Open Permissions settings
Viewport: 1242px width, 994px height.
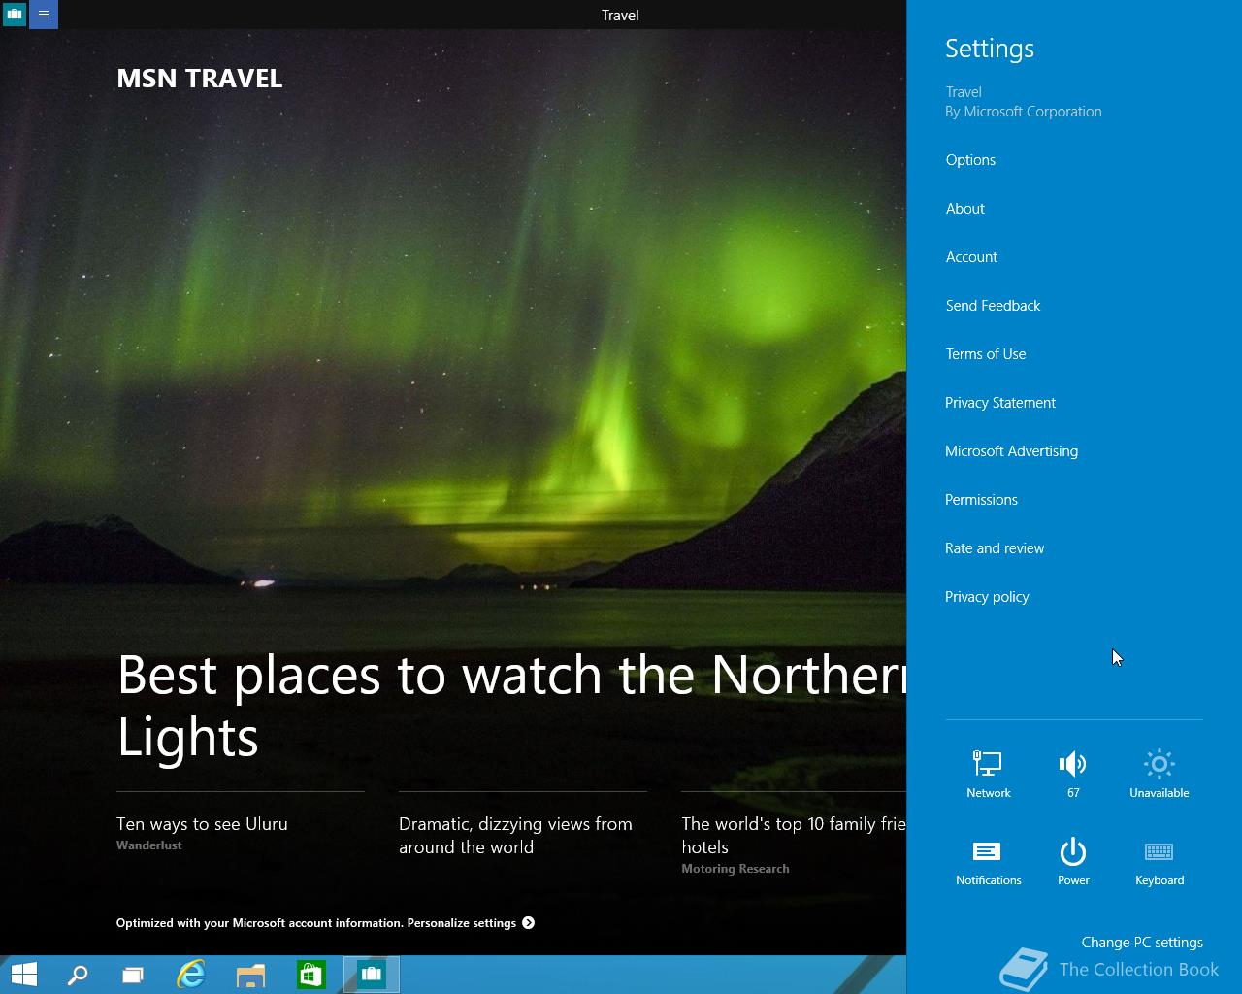981,500
